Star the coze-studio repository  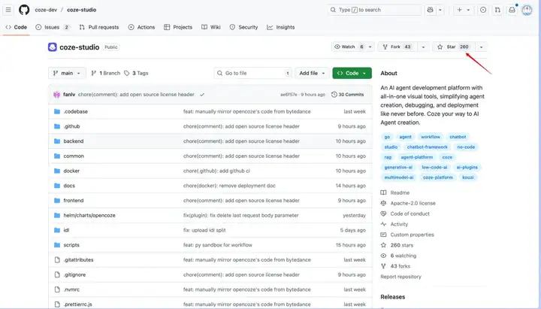pyautogui.click(x=453, y=47)
